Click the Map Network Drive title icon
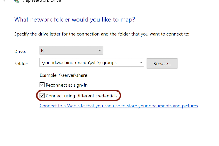The height and width of the screenshot is (146, 219). [x=17, y=1]
